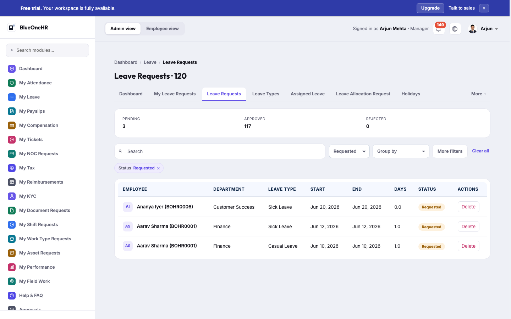This screenshot has width=511, height=319.
Task: Expand the More tabs menu
Action: [479, 94]
